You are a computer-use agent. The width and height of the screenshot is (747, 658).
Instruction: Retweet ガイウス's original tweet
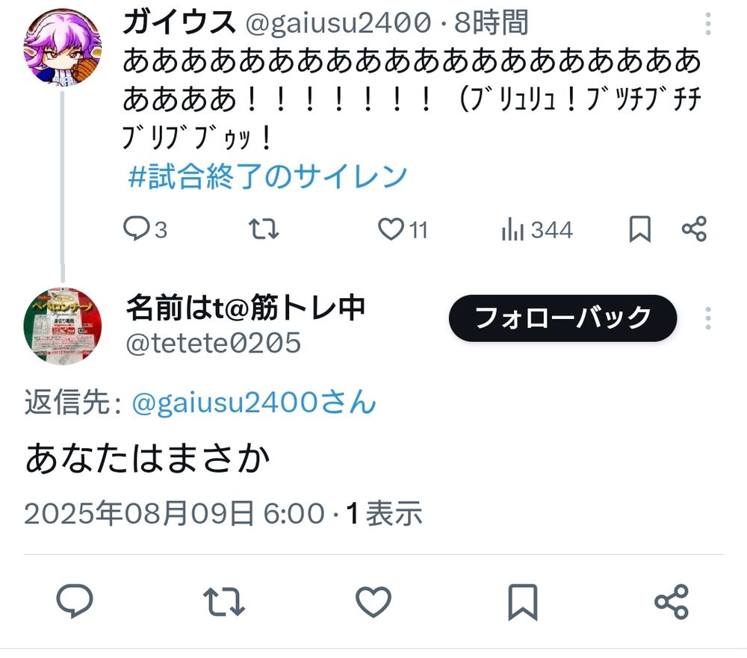(264, 229)
